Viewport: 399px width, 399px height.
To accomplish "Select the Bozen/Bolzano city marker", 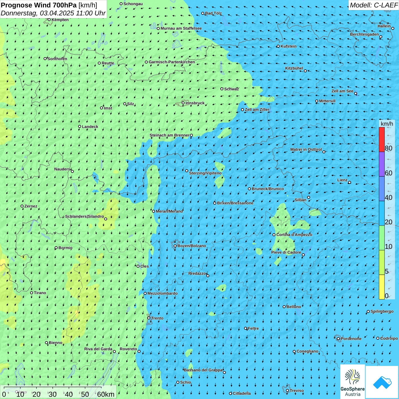I will 175,246.
